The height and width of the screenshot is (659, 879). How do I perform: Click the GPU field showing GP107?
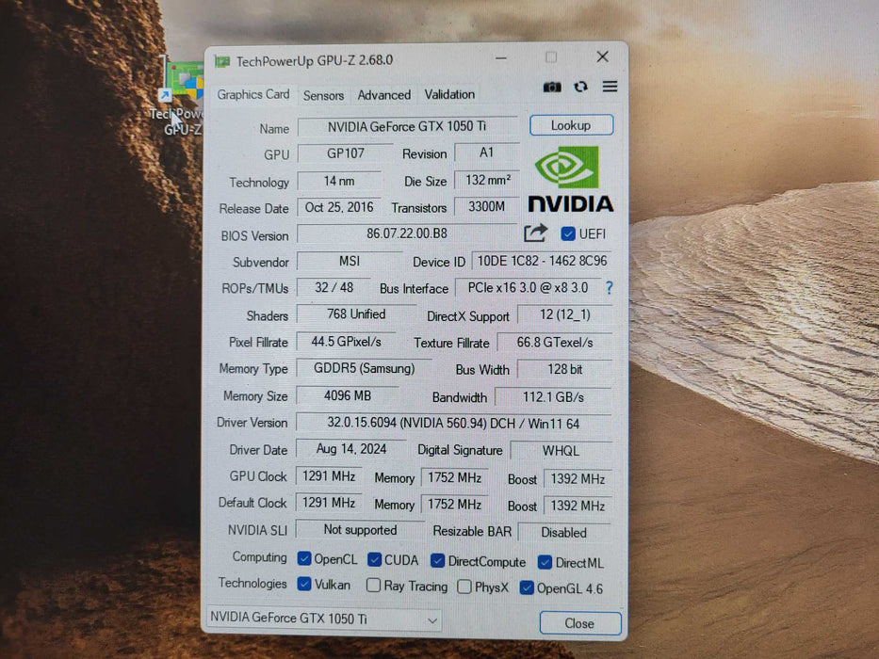(x=346, y=153)
